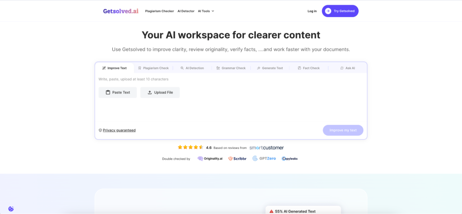Switch to the Ask AI tab
This screenshot has width=462, height=214.
tap(348, 68)
